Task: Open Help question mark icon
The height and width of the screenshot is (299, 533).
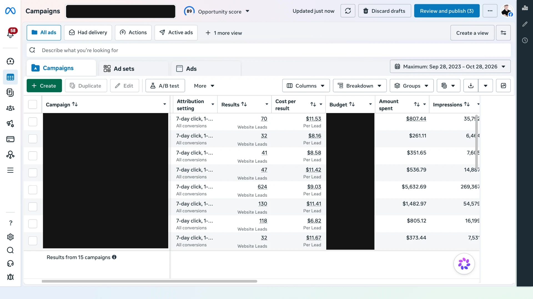Action: click(x=11, y=223)
